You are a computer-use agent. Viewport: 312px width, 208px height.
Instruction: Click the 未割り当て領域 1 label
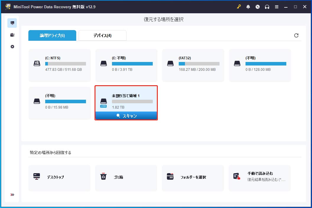click(126, 96)
